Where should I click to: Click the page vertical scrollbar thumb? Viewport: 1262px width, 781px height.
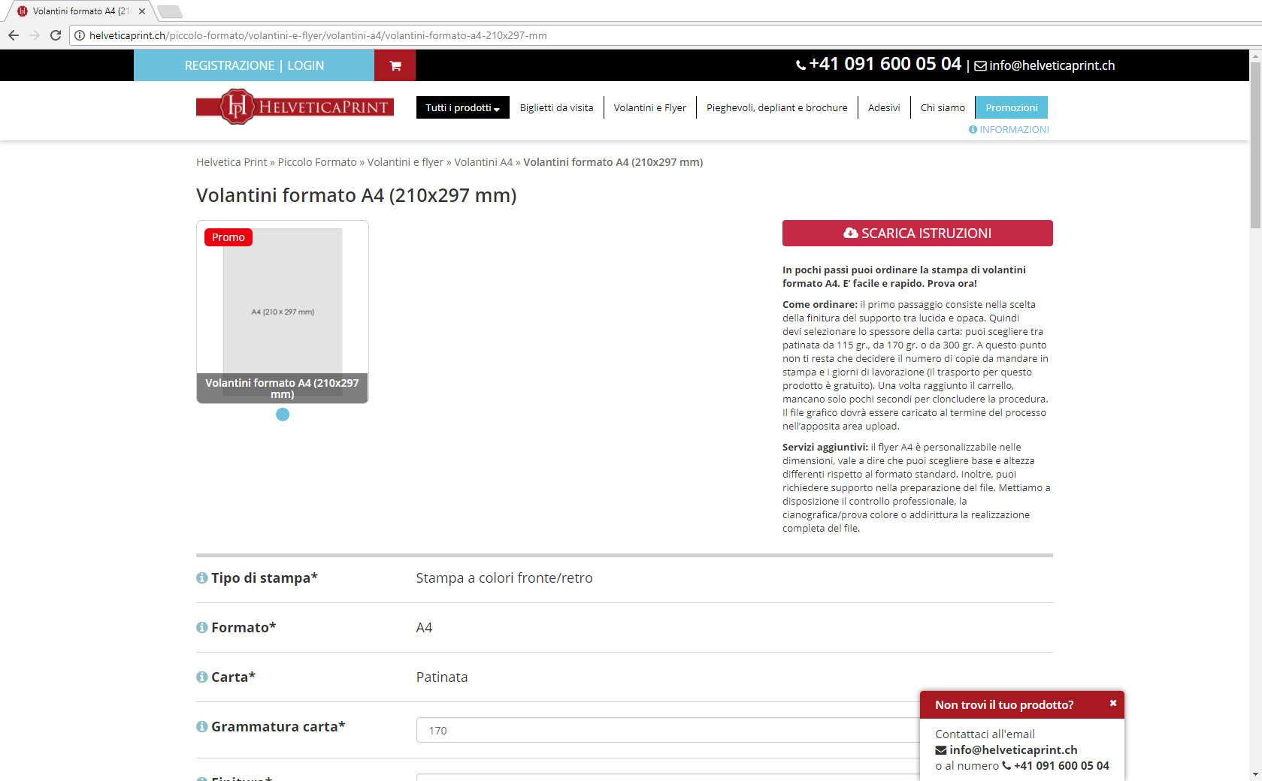tap(1254, 144)
